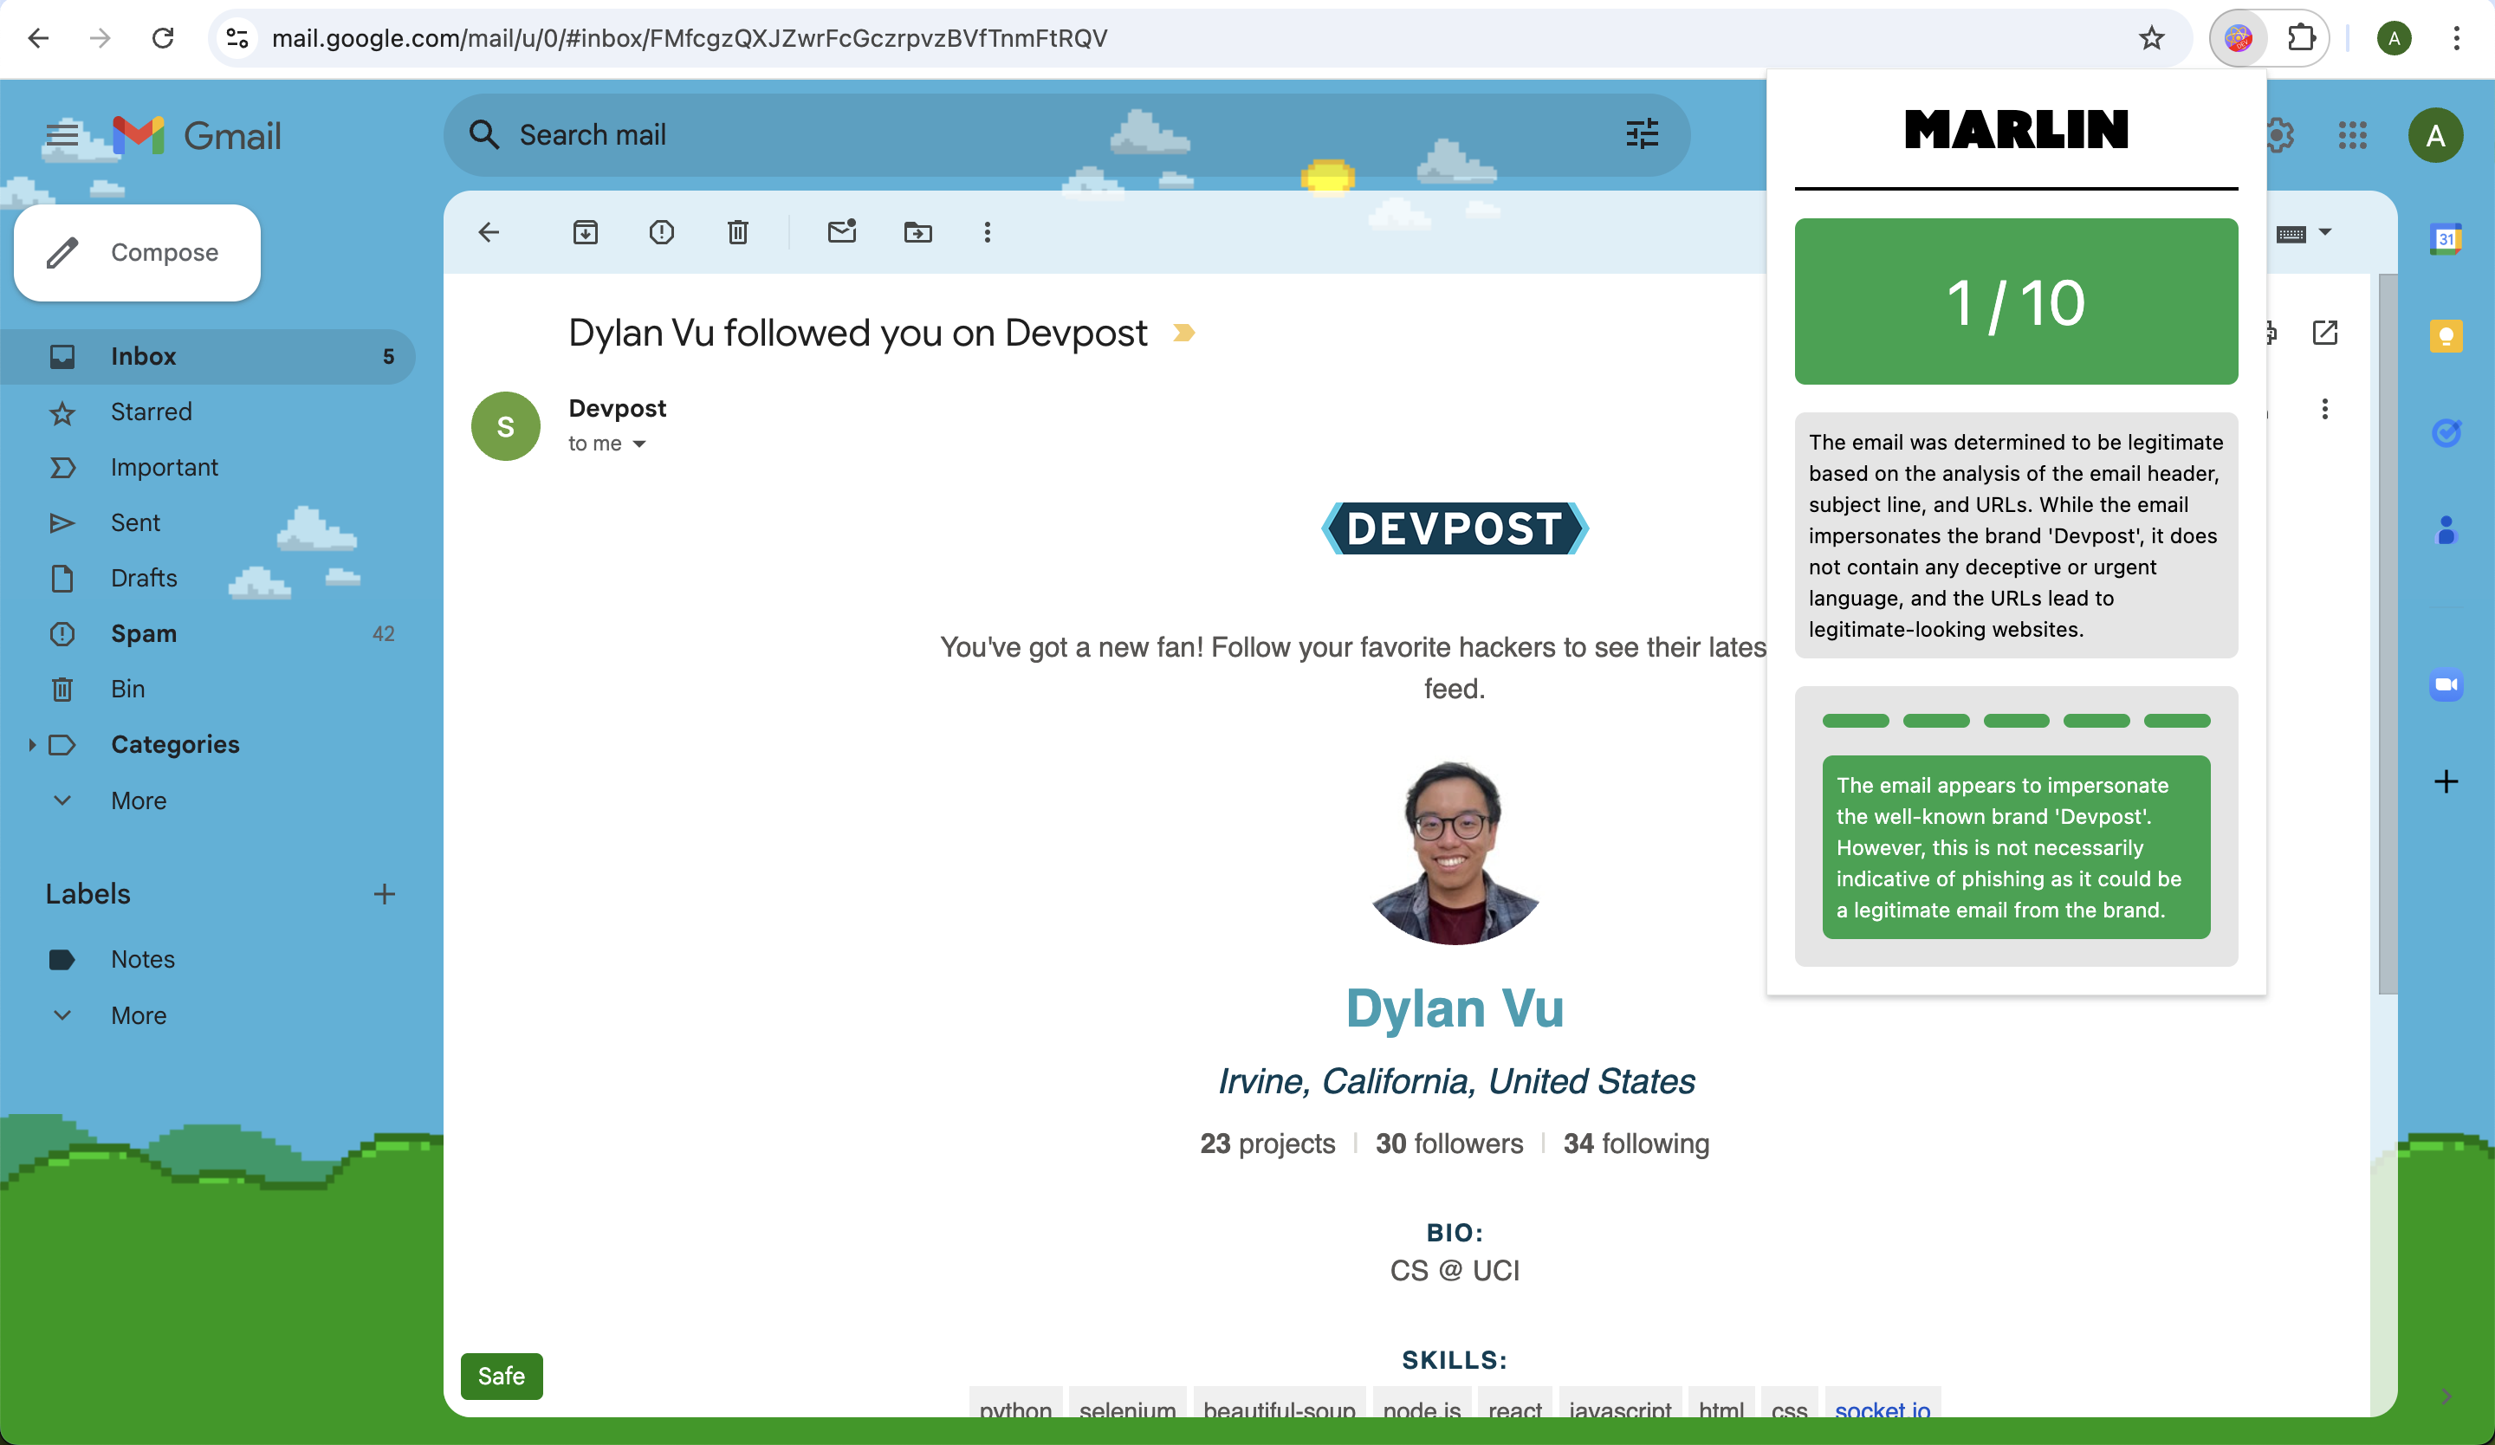This screenshot has width=2495, height=1445.
Task: Open the Marlin extension icon
Action: pyautogui.click(x=2238, y=39)
